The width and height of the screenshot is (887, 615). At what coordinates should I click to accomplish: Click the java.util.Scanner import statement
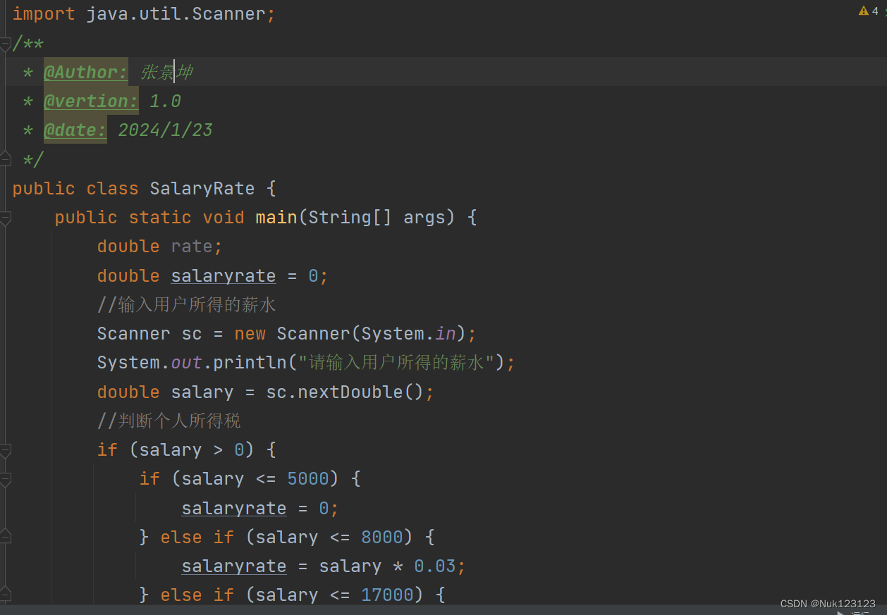tap(143, 15)
